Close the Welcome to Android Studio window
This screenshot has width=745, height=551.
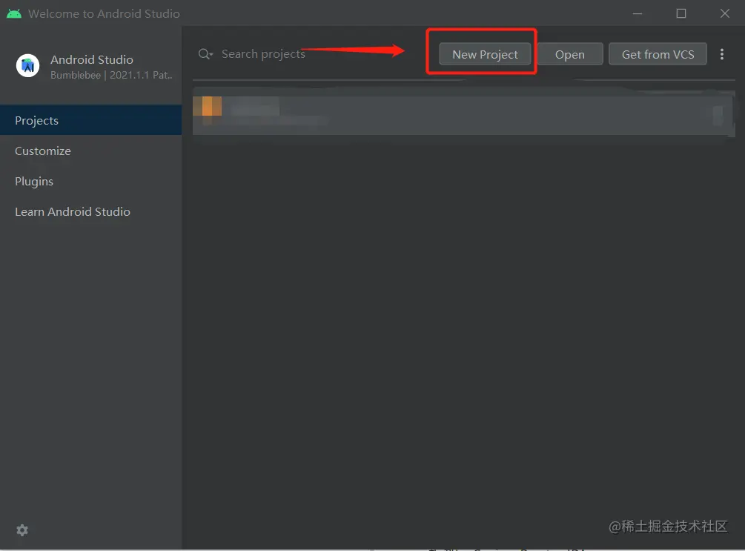click(x=724, y=13)
